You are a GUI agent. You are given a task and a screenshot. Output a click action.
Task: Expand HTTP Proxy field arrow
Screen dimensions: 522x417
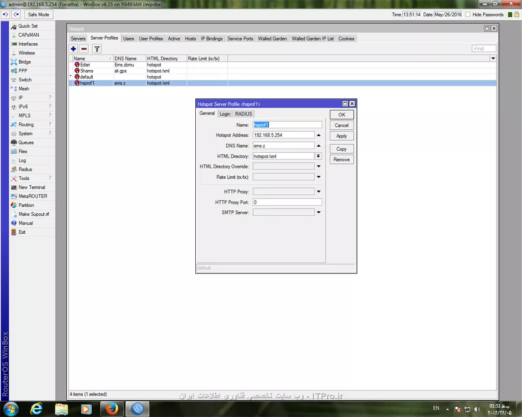[319, 191]
